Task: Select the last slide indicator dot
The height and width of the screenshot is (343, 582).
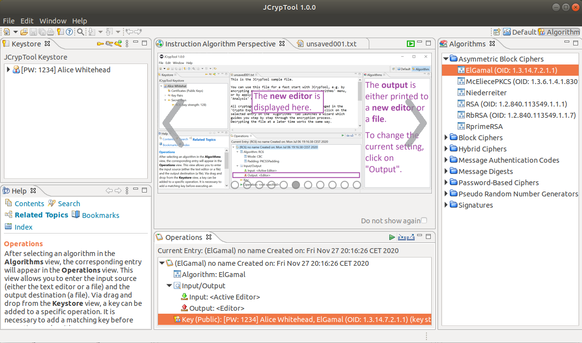Action: click(x=357, y=185)
